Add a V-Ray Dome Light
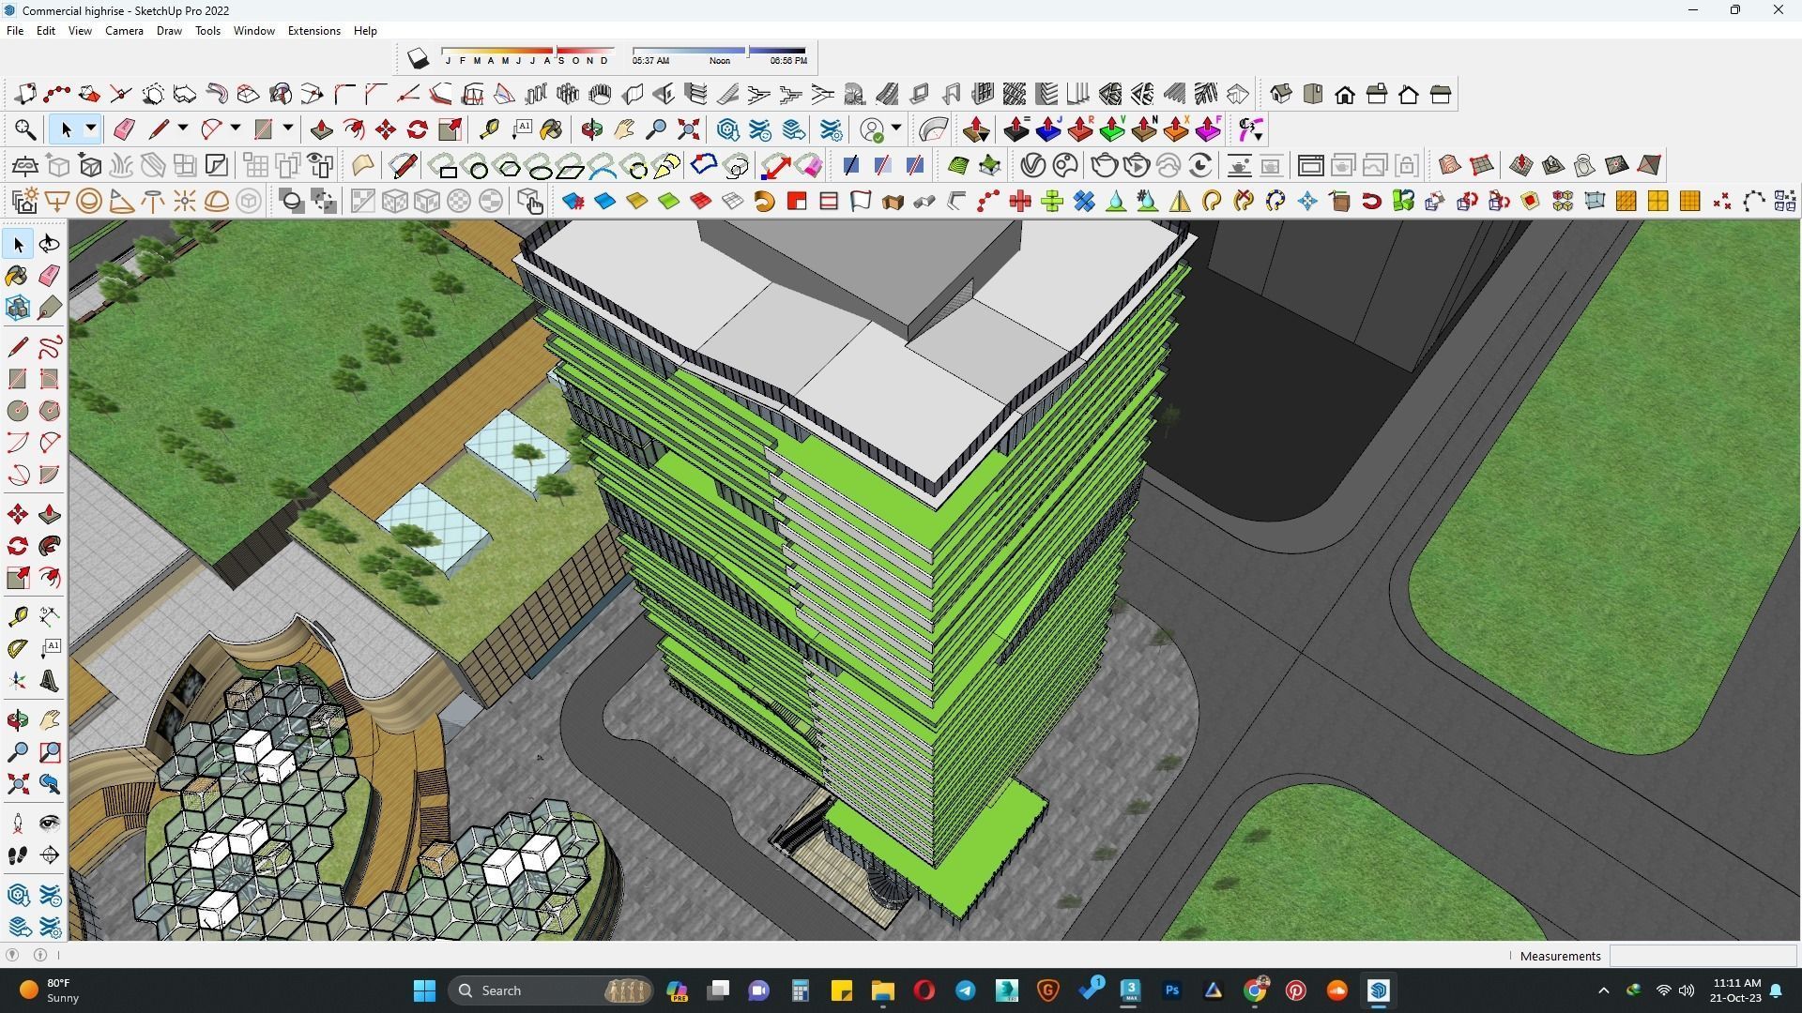This screenshot has height=1013, width=1802. tap(216, 201)
